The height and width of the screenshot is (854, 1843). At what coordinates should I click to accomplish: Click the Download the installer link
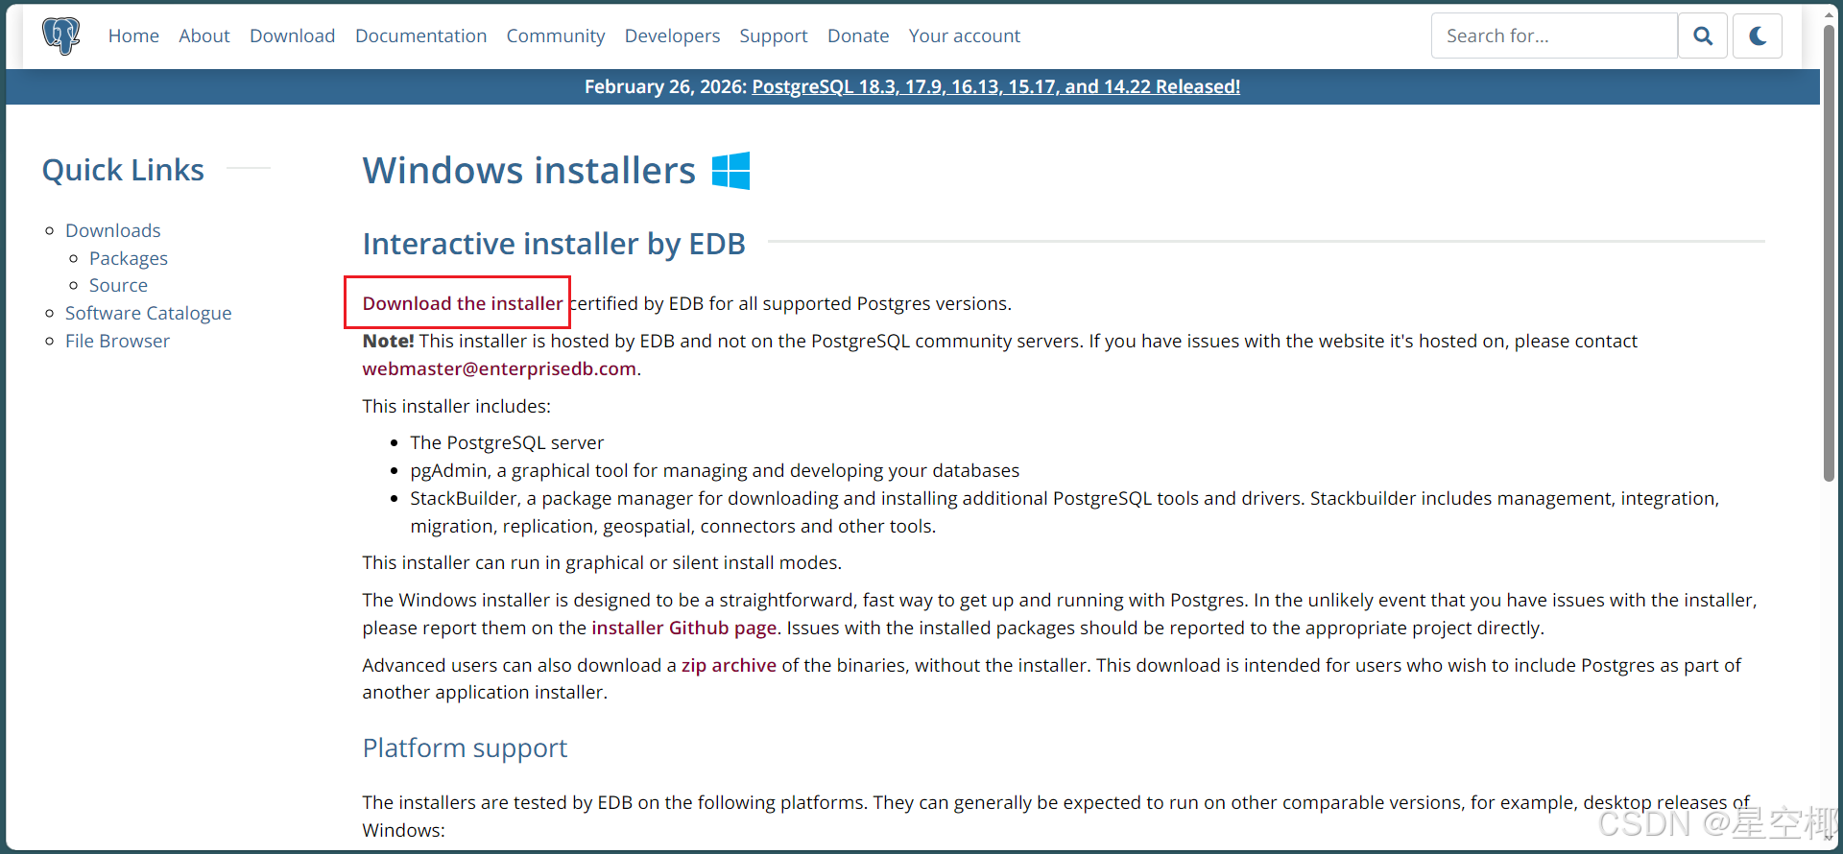pos(463,303)
